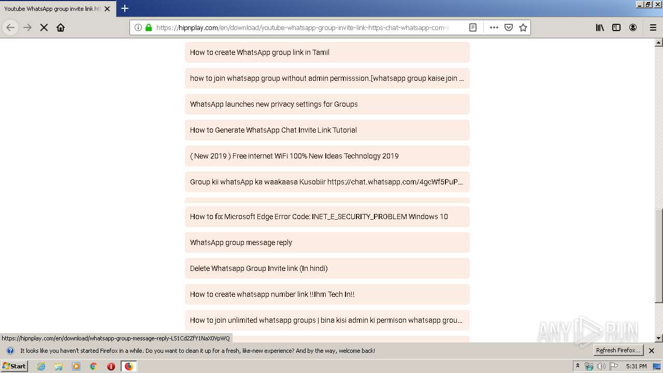Open 'how to join whatsapp group without admin permission'
The width and height of the screenshot is (663, 373).
(327, 78)
